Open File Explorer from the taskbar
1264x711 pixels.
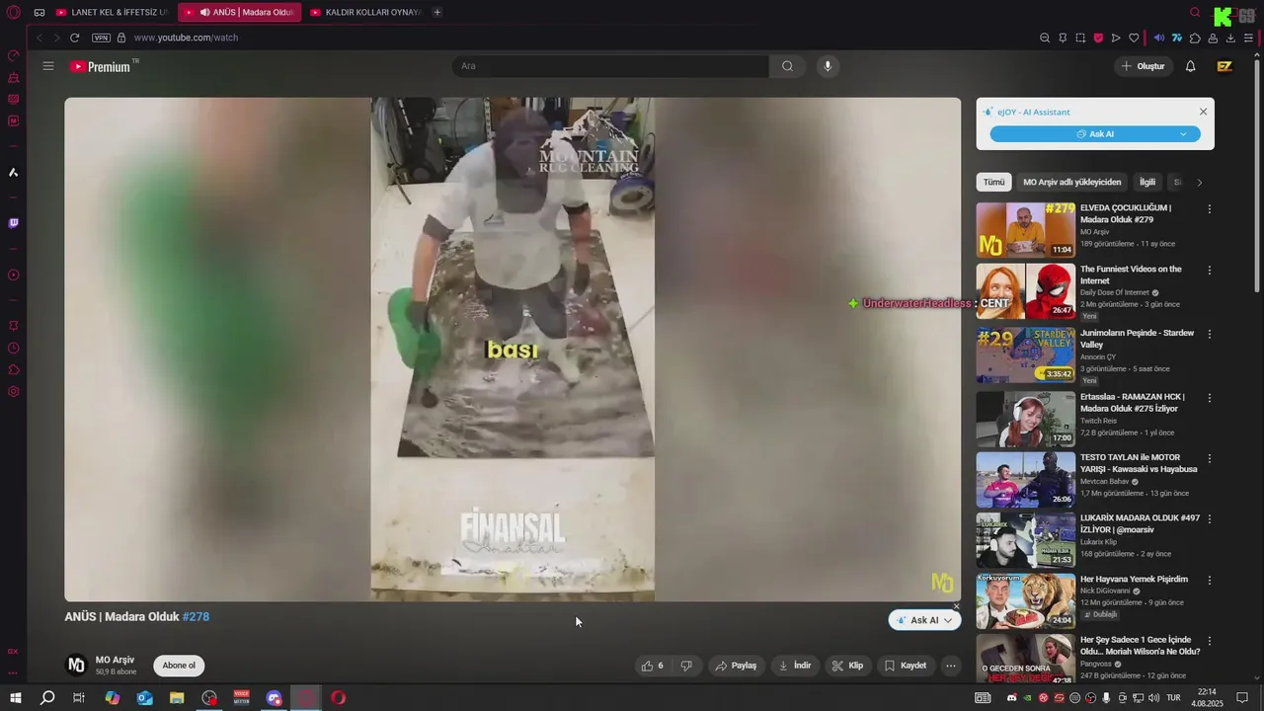[x=177, y=698]
